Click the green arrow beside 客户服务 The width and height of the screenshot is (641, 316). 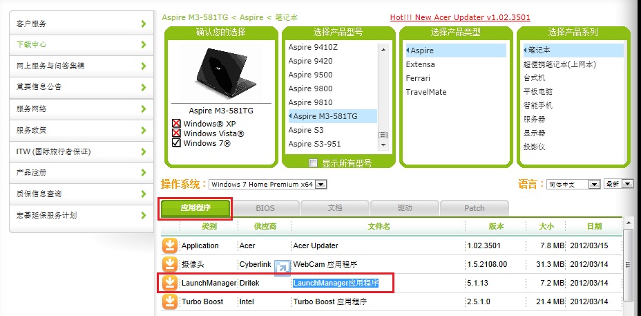point(144,24)
